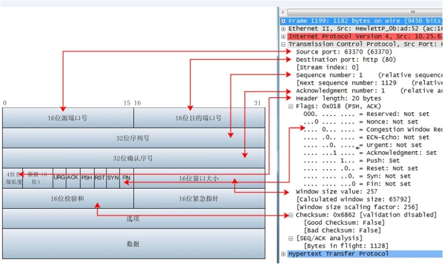Select the Acknowledgment: Set flag line

pyautogui.click(x=370, y=153)
